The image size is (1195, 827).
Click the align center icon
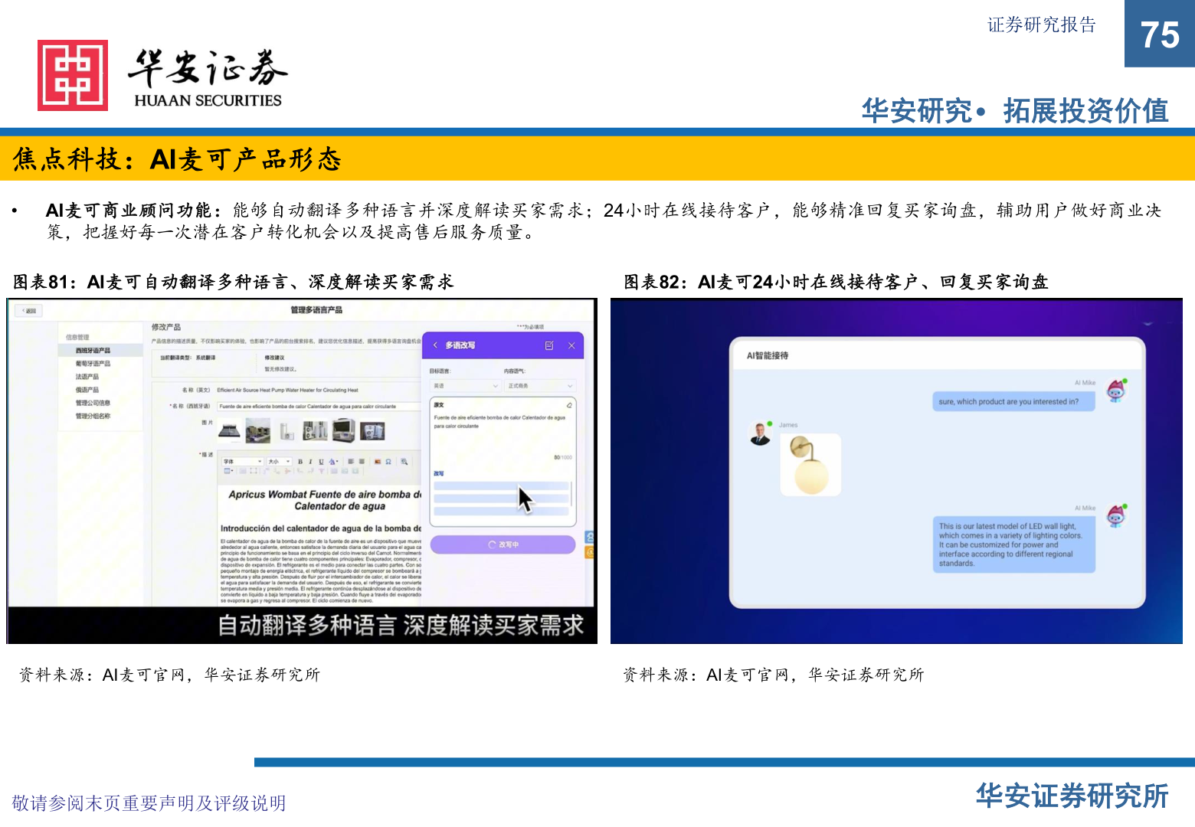361,462
